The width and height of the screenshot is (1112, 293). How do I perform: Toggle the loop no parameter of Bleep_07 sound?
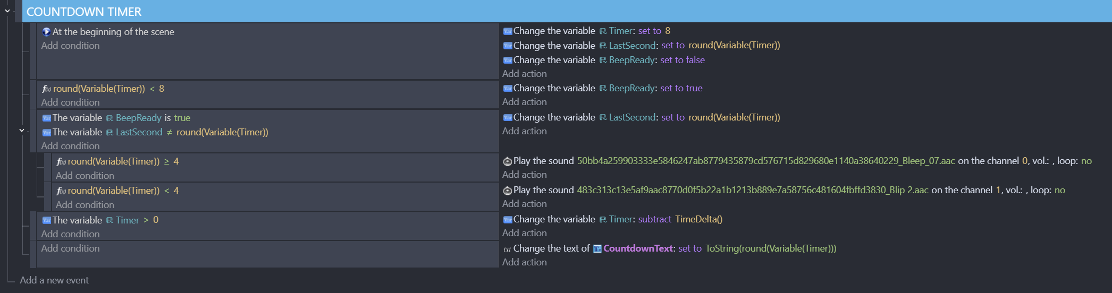point(1086,161)
